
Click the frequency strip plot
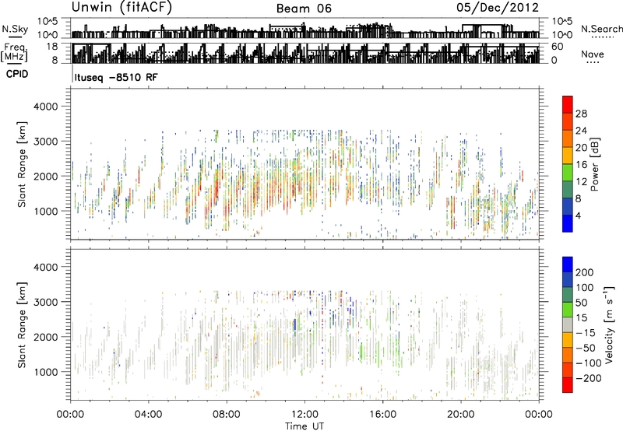(304, 53)
